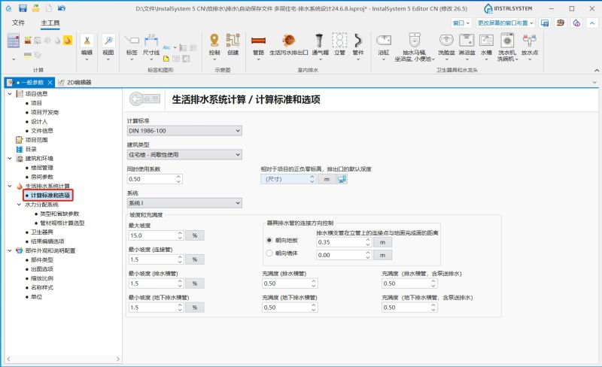Image resolution: width=602 pixels, height=367 pixels.
Task: Collapse the 建筑和环境 tree node
Action: coord(10,158)
